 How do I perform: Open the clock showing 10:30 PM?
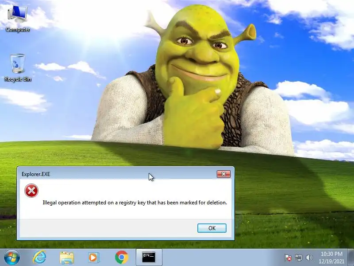(331, 258)
